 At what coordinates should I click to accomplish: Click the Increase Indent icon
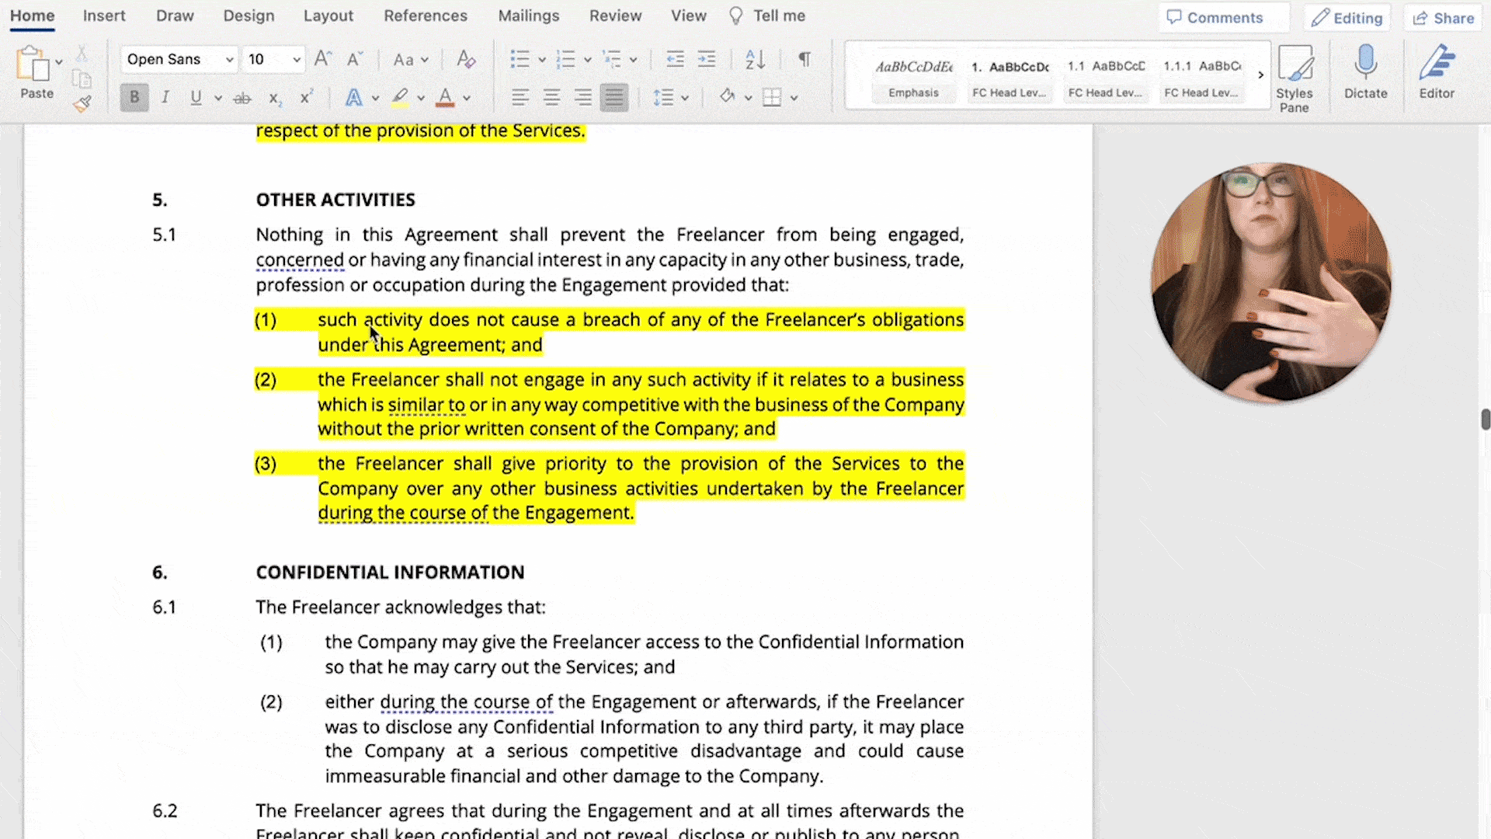(707, 59)
